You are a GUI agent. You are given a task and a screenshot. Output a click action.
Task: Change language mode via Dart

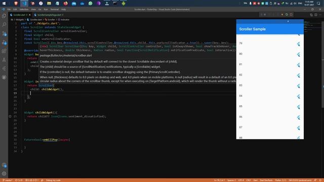pos(255,180)
